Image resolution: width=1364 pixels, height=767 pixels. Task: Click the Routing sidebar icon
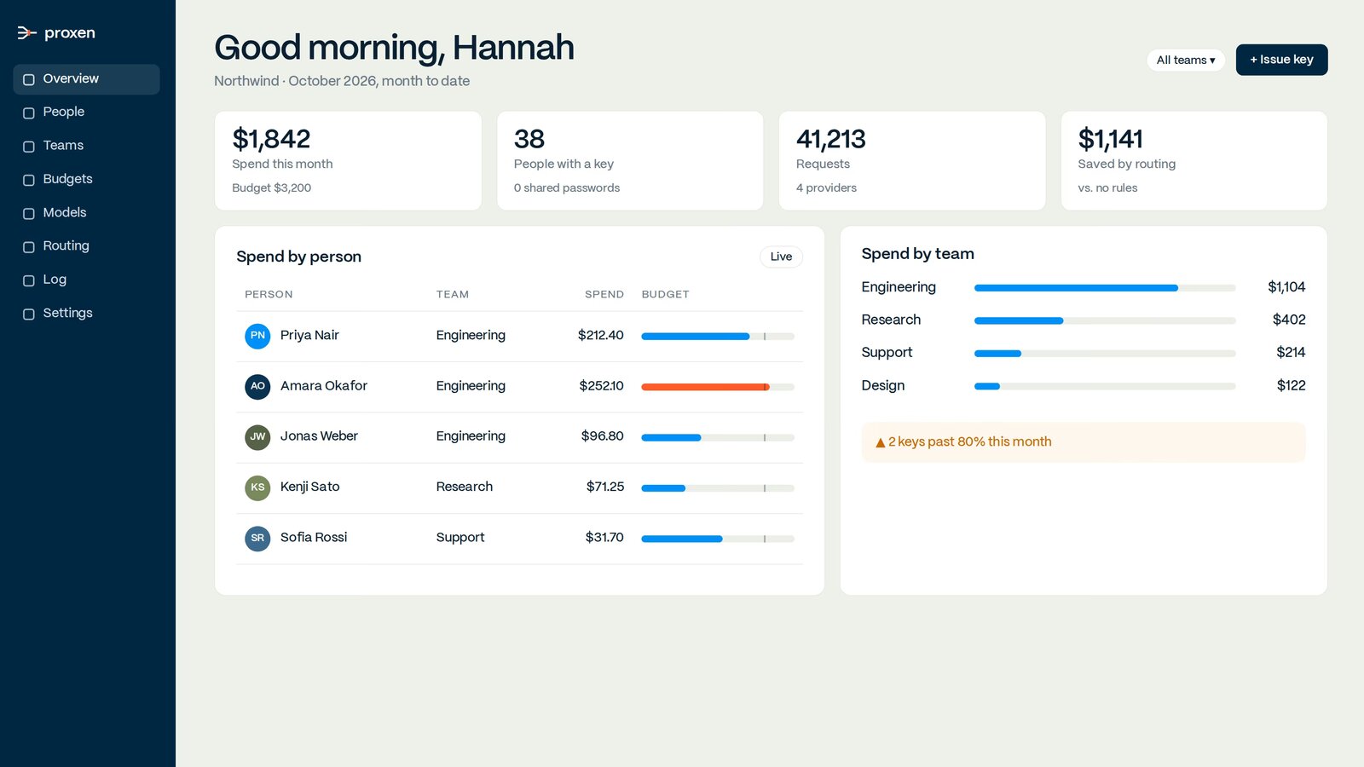(x=29, y=247)
